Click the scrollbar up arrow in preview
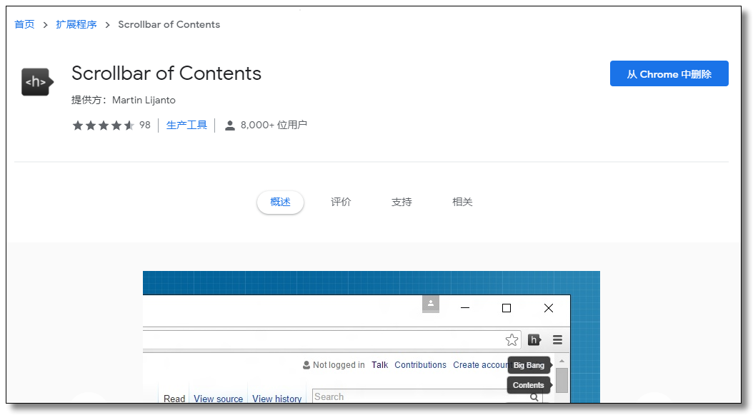 562,361
